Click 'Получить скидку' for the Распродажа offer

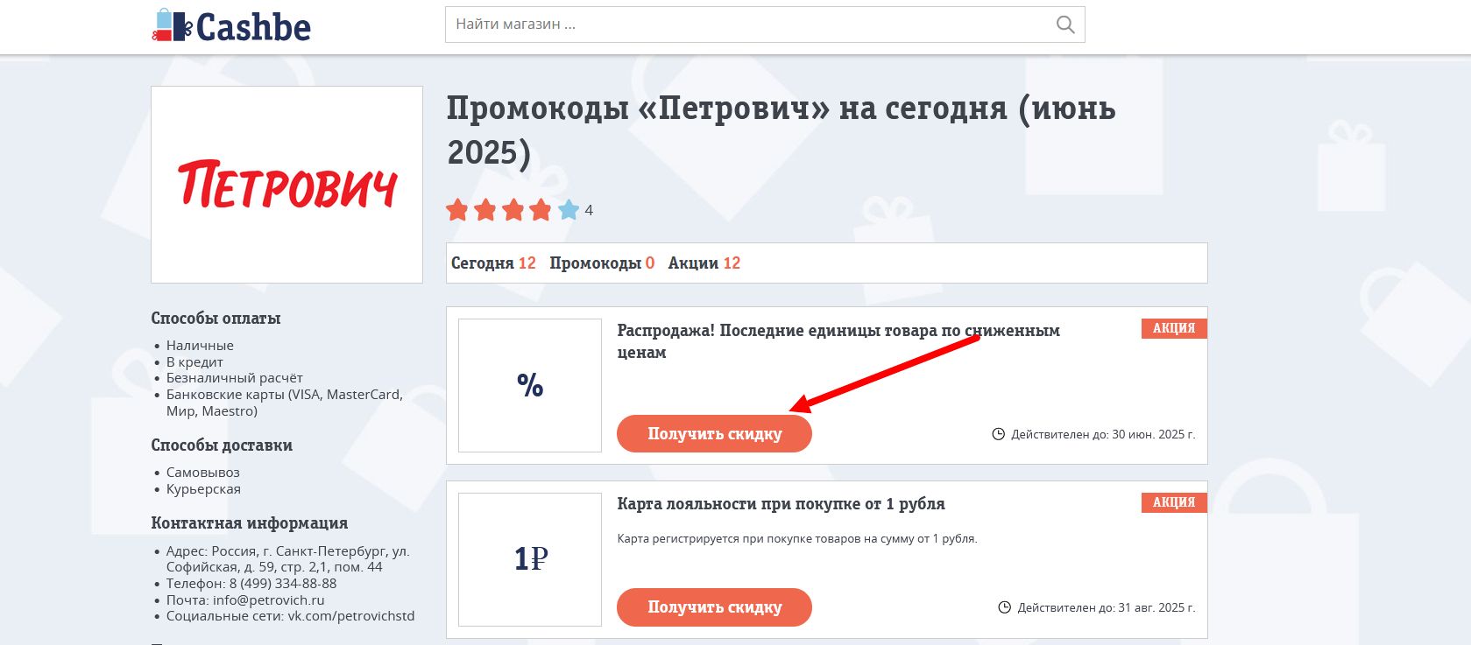(714, 434)
